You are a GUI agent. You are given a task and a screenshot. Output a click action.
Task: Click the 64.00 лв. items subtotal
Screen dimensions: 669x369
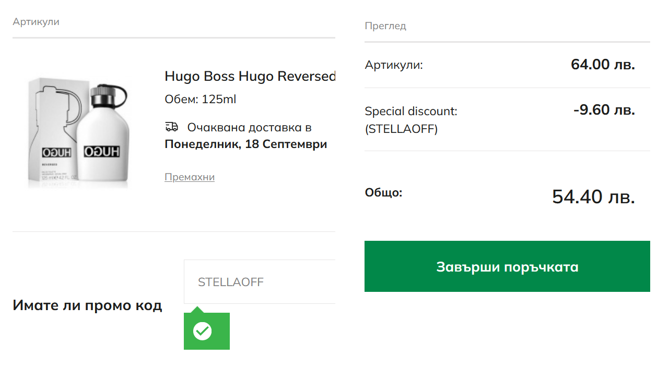tap(603, 65)
